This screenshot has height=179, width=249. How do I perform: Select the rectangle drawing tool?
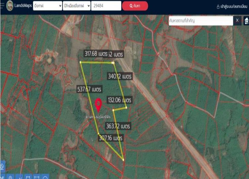37,177
